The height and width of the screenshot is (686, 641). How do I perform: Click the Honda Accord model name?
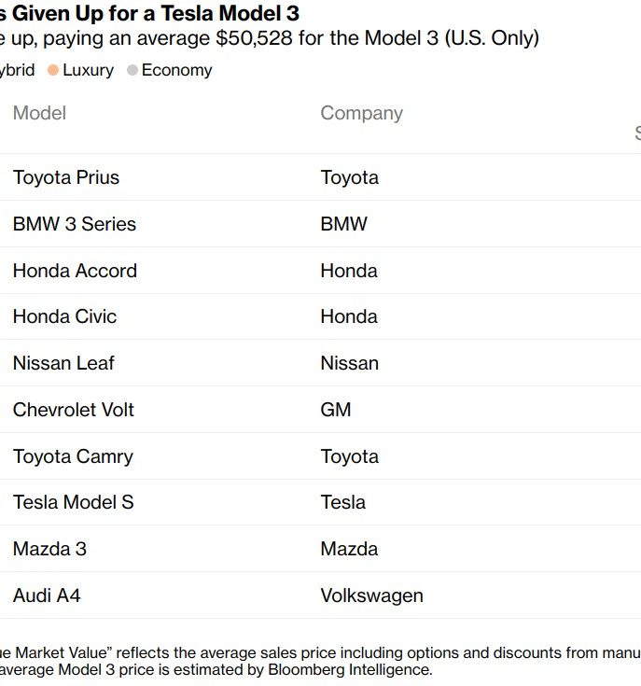75,271
